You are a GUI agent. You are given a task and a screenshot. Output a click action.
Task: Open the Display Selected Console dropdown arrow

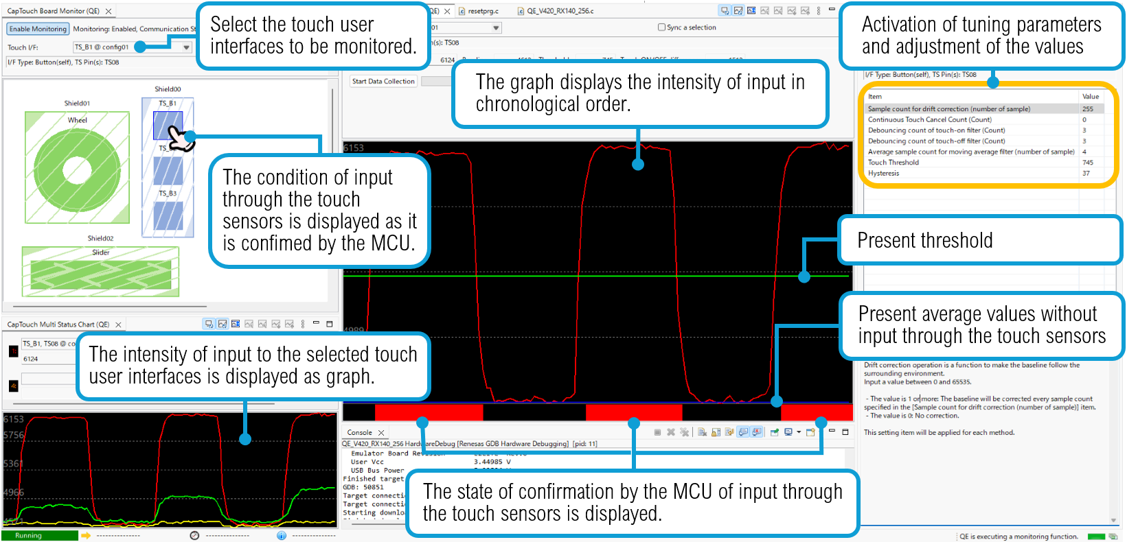pyautogui.click(x=799, y=432)
